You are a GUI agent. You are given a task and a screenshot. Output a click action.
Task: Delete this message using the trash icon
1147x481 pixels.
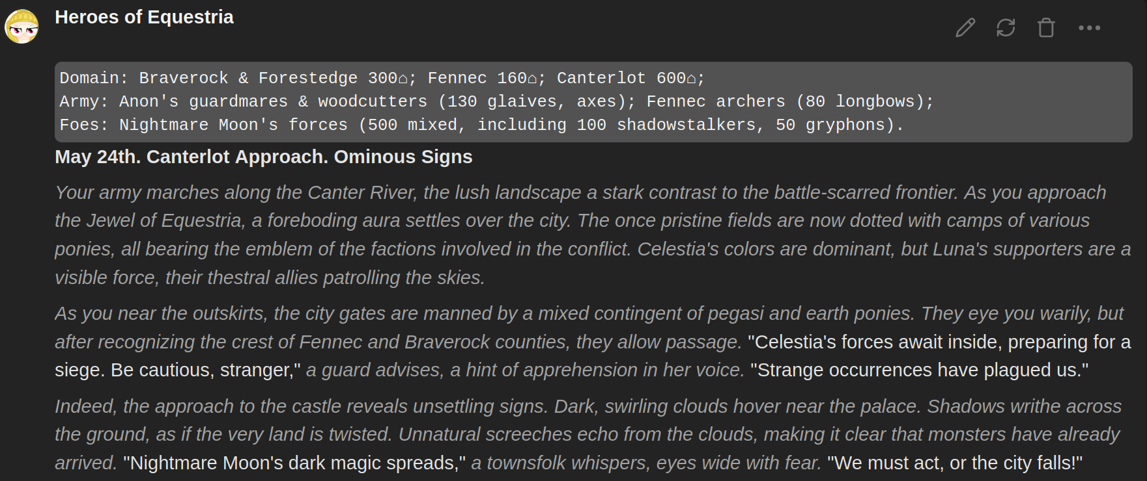coord(1046,28)
